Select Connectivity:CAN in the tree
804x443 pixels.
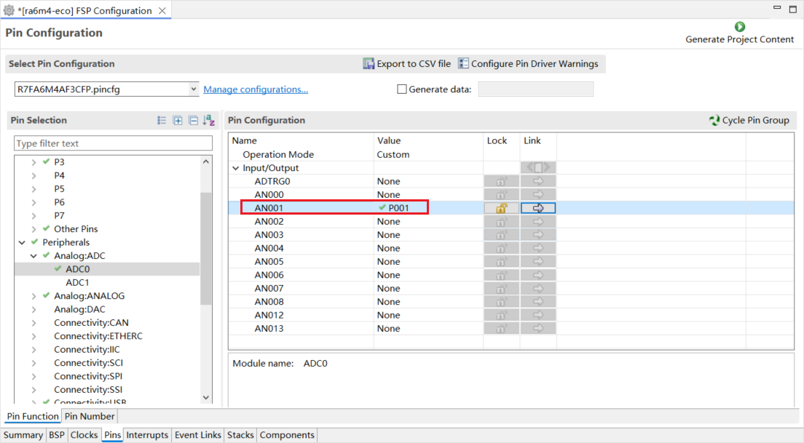click(x=91, y=323)
